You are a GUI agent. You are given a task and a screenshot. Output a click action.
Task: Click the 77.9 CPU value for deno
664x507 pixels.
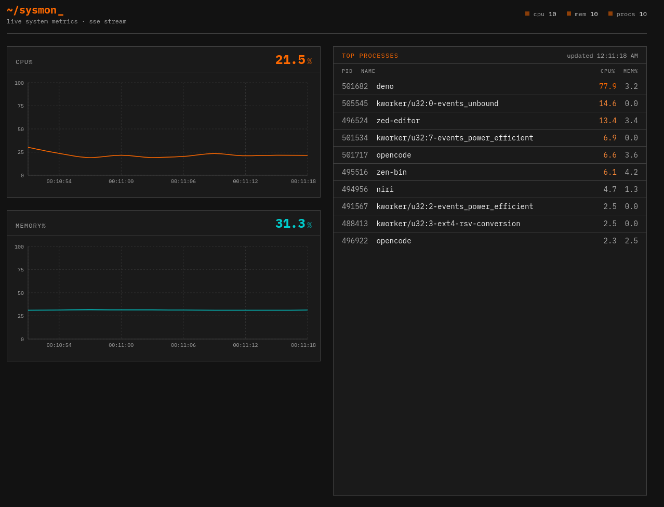pyautogui.click(x=608, y=86)
